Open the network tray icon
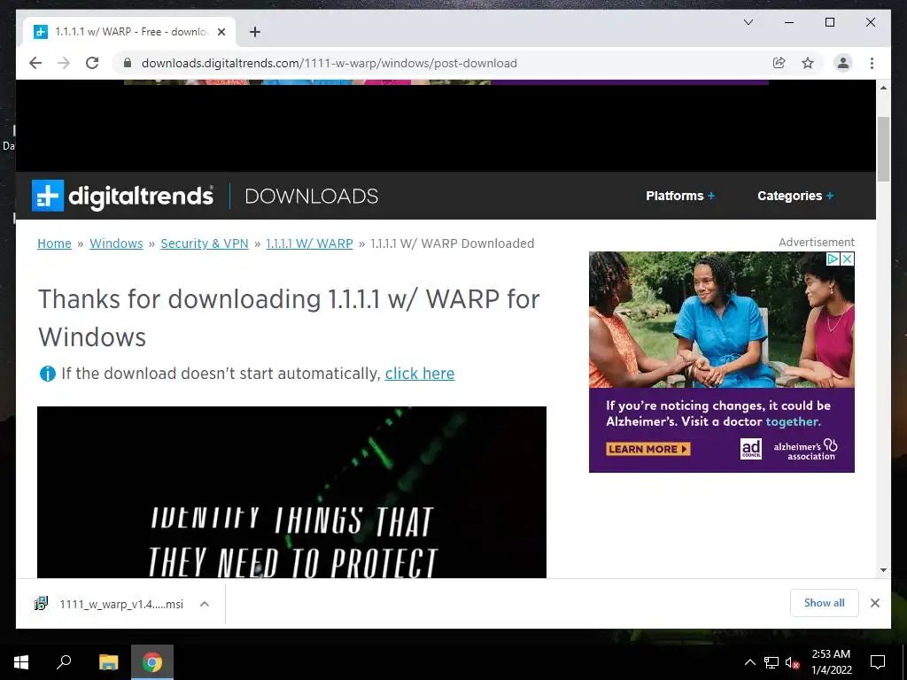Viewport: 907px width, 680px height. (771, 662)
